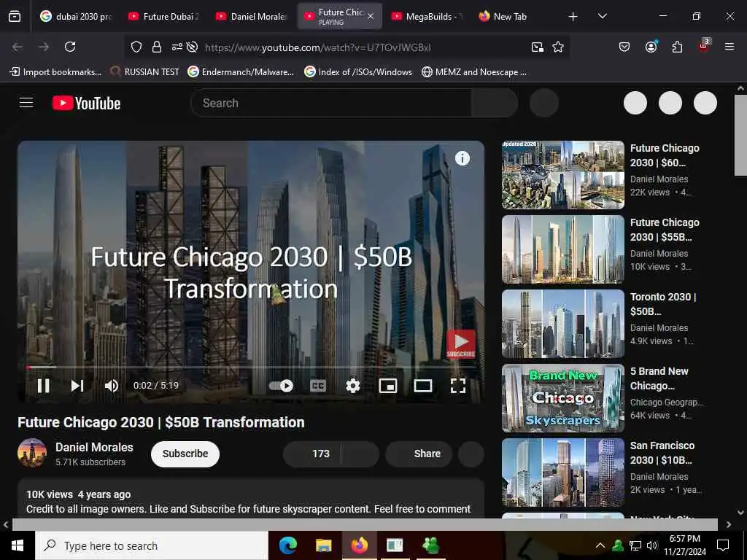The height and width of the screenshot is (560, 747).
Task: Like the video showing 173
Action: coord(312,454)
